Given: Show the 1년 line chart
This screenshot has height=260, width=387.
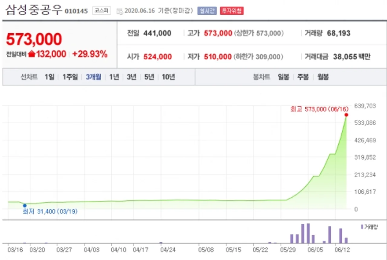Looking at the screenshot, I should pos(114,77).
